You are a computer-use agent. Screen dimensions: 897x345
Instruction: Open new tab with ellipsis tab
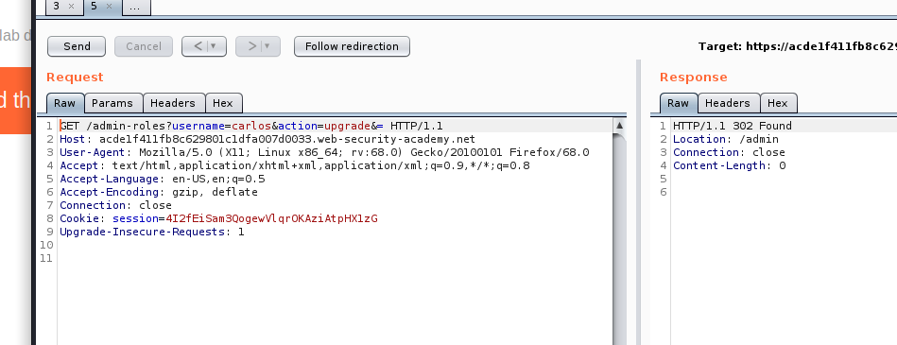pos(136,7)
